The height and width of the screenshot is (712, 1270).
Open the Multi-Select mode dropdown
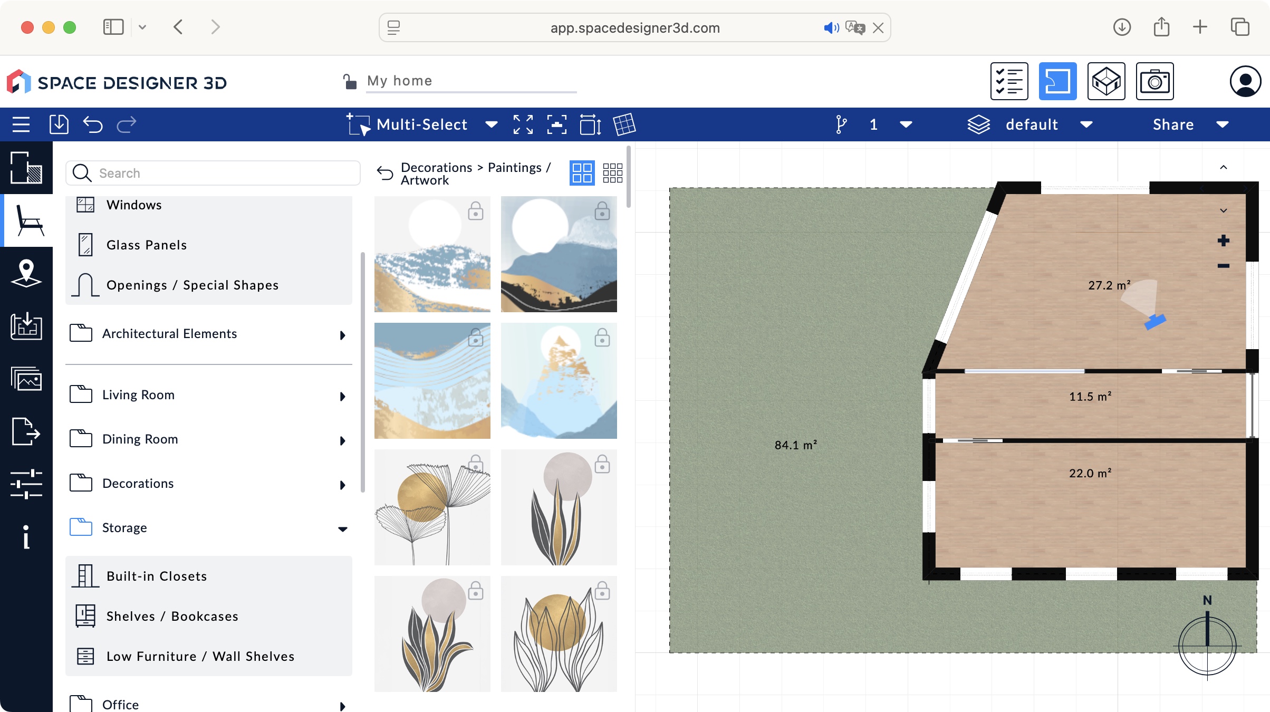[x=491, y=124]
